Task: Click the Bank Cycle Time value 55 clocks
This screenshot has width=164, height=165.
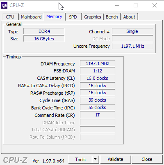Action: pyautogui.click(x=98, y=108)
